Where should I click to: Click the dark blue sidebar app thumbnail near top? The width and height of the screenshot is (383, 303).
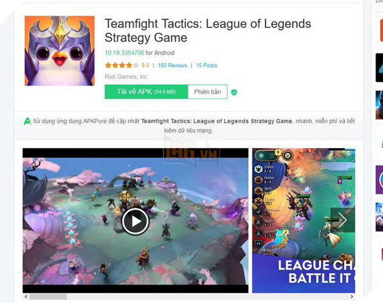point(379,67)
